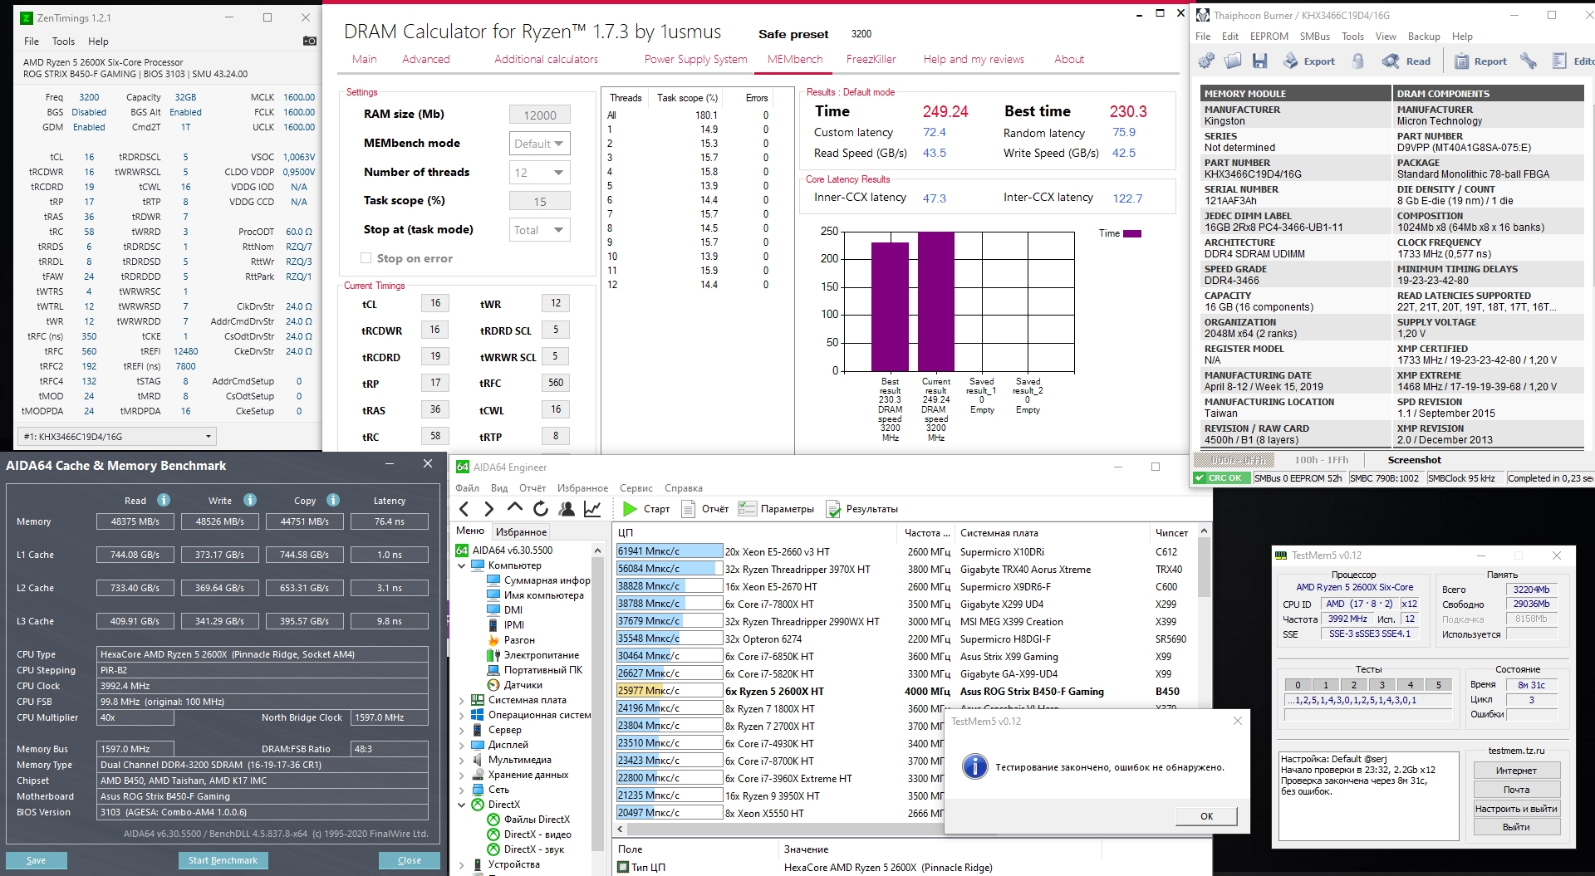This screenshot has height=876, width=1595.
Task: Open the graph icon in AIDA64 toolbar
Action: click(592, 509)
